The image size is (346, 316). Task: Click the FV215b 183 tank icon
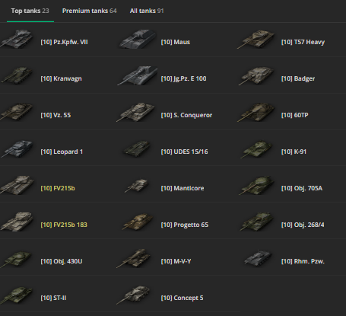[17, 222]
